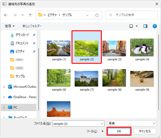Open Help with the question mark icon

155,26
